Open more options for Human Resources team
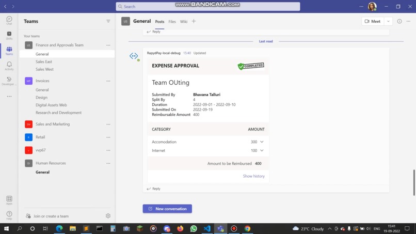Screen dimensions: 416x234 (x=108, y=163)
